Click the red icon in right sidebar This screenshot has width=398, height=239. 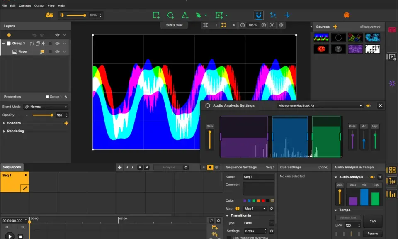click(x=392, y=30)
